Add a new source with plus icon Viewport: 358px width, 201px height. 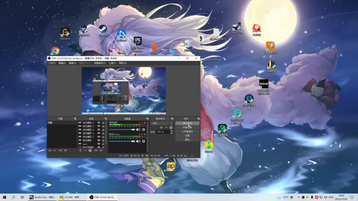click(x=80, y=151)
